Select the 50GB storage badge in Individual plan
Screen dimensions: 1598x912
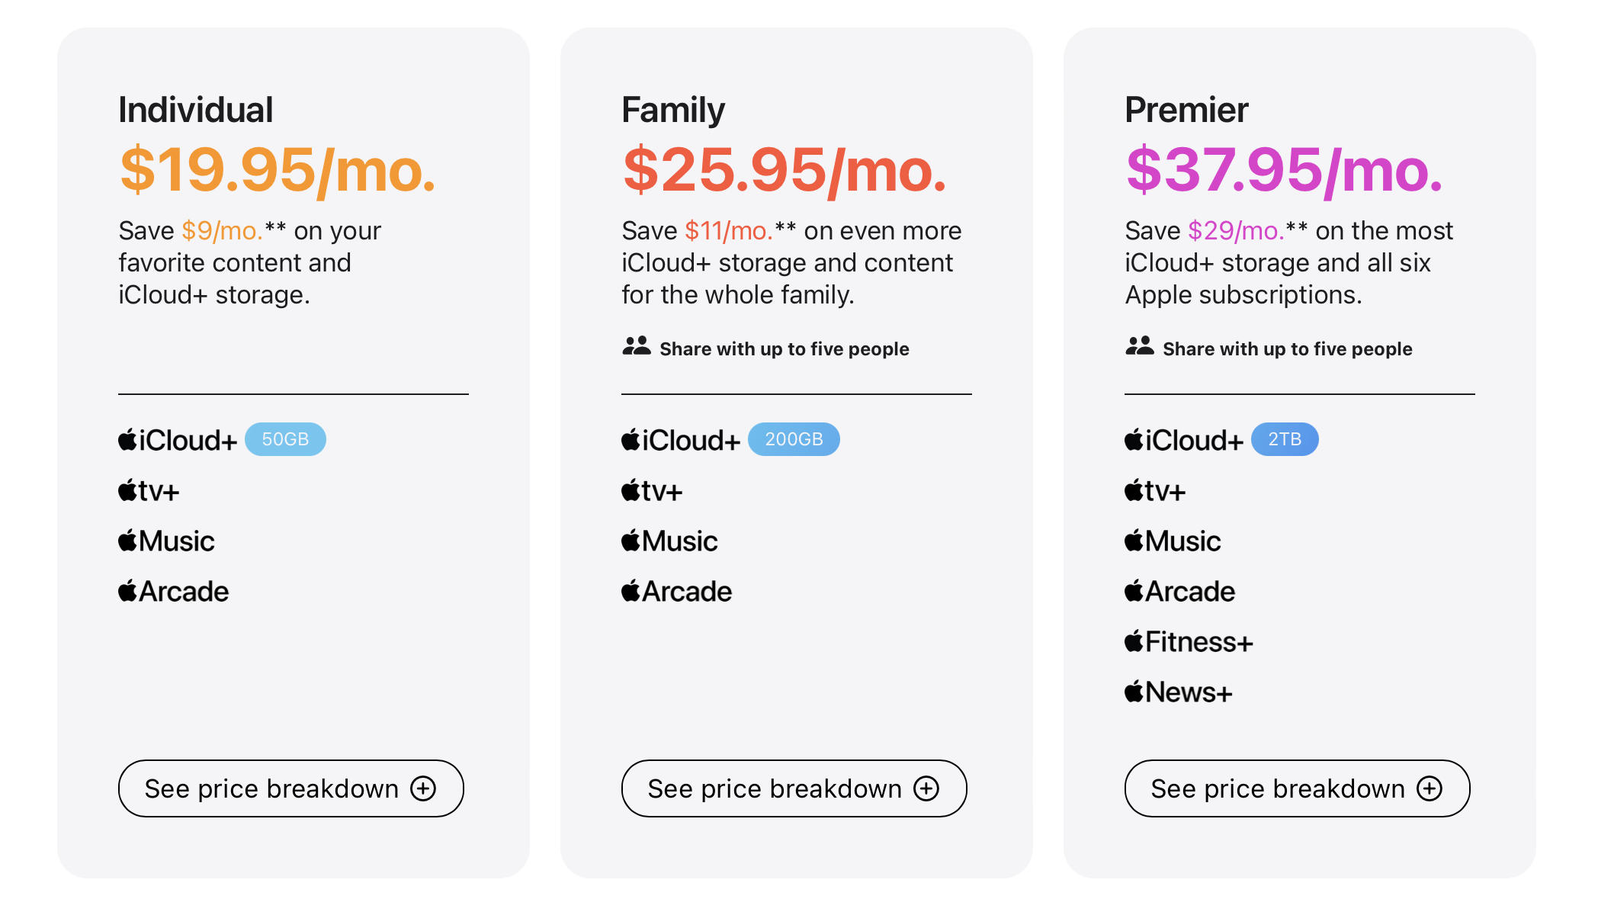pos(285,439)
